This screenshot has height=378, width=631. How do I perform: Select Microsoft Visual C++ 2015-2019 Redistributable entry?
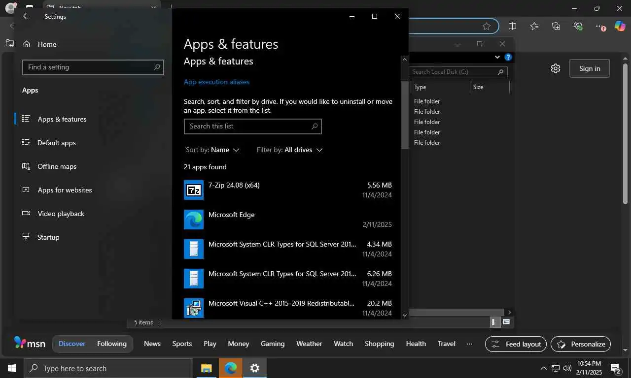coord(281,303)
